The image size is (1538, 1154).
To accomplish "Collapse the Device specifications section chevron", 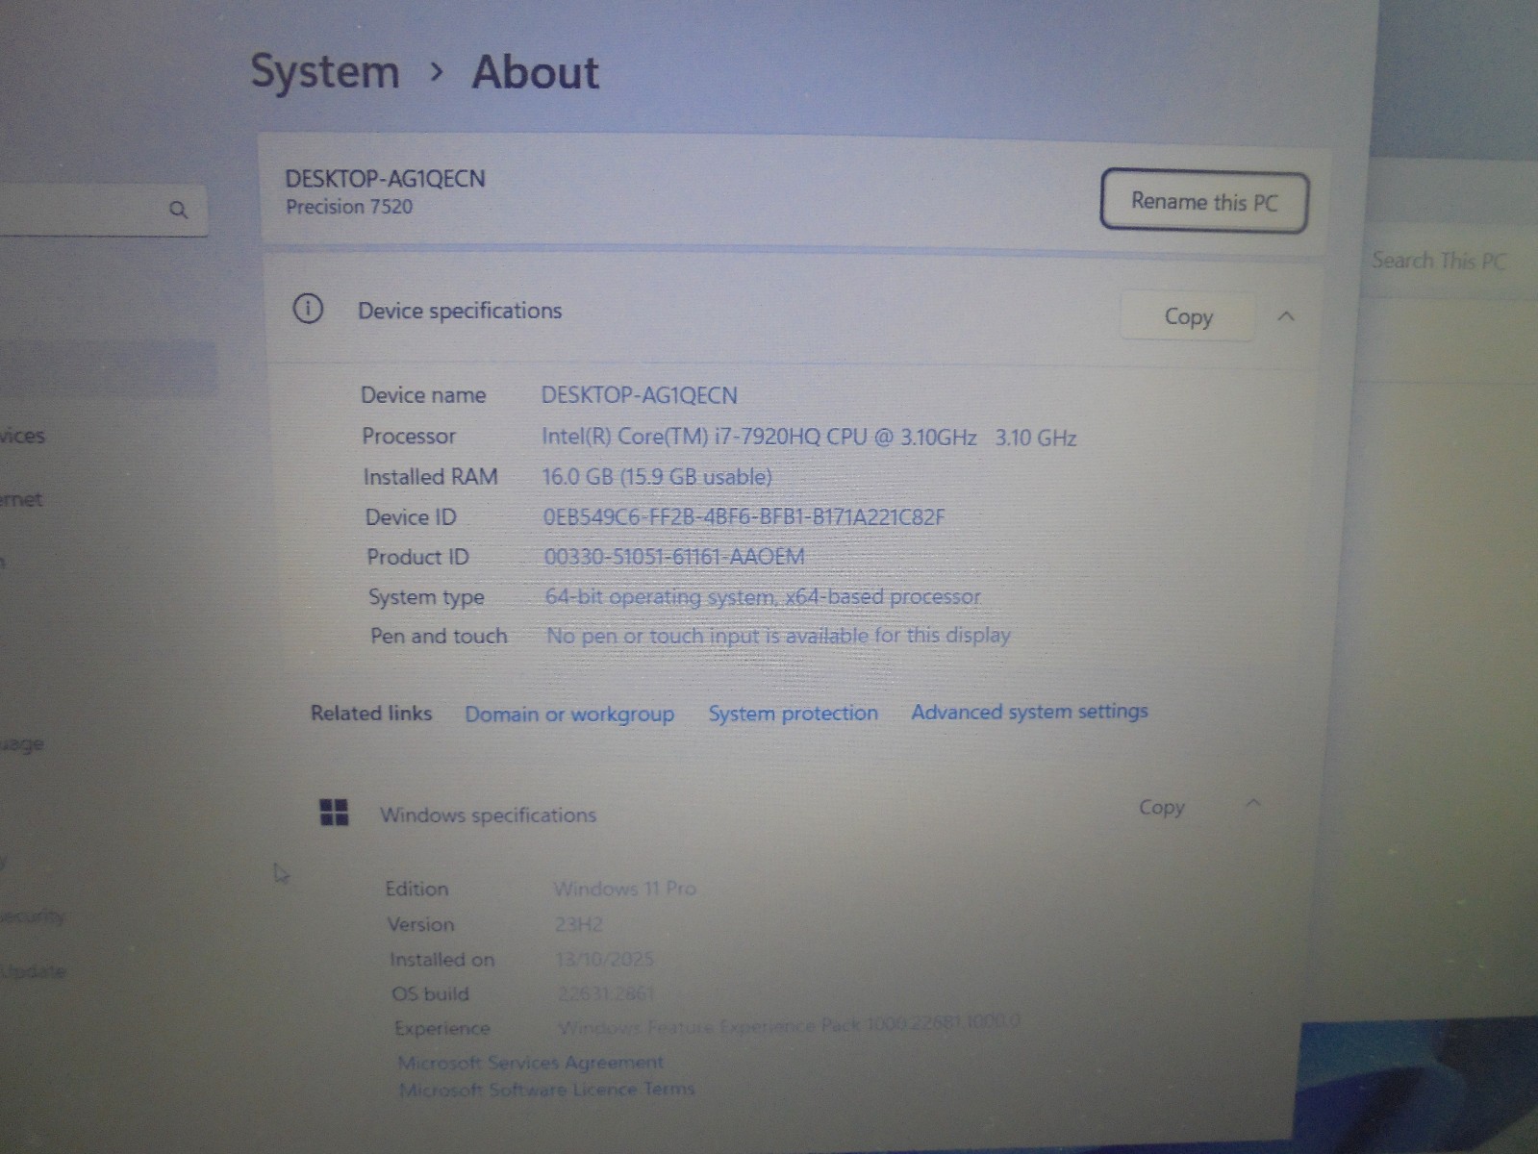I will (x=1286, y=316).
